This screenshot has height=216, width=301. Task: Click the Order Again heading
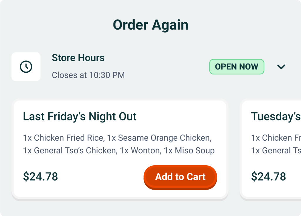(150, 25)
